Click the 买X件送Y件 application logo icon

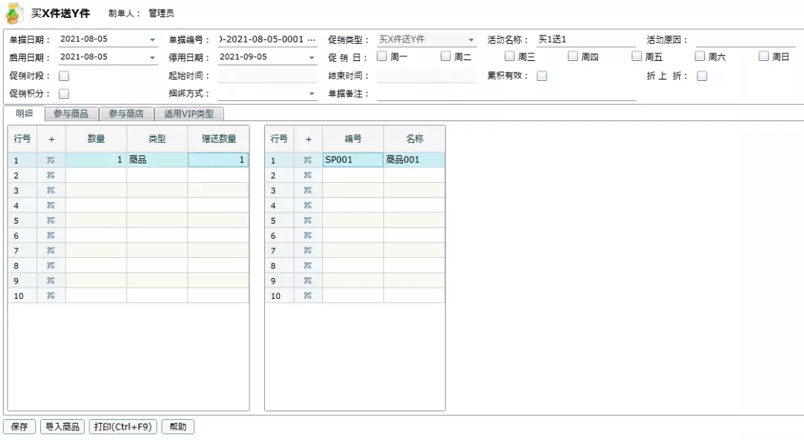(x=14, y=13)
